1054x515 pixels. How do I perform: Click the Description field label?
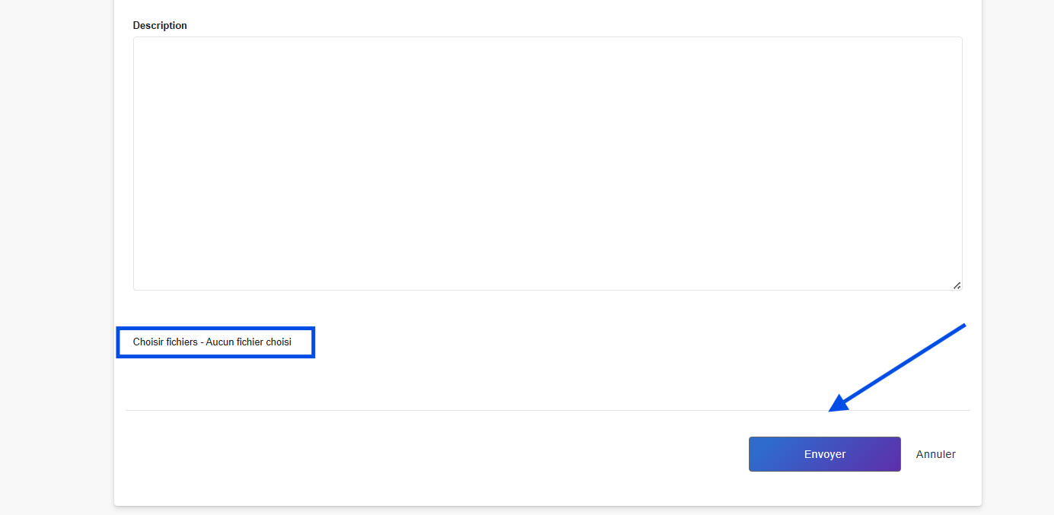(x=160, y=25)
